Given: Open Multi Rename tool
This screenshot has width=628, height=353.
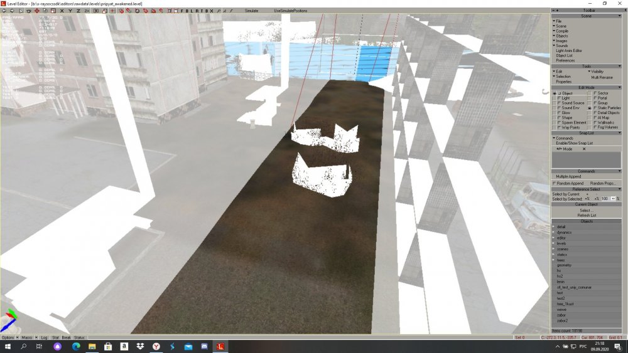Looking at the screenshot, I should pyautogui.click(x=602, y=77).
